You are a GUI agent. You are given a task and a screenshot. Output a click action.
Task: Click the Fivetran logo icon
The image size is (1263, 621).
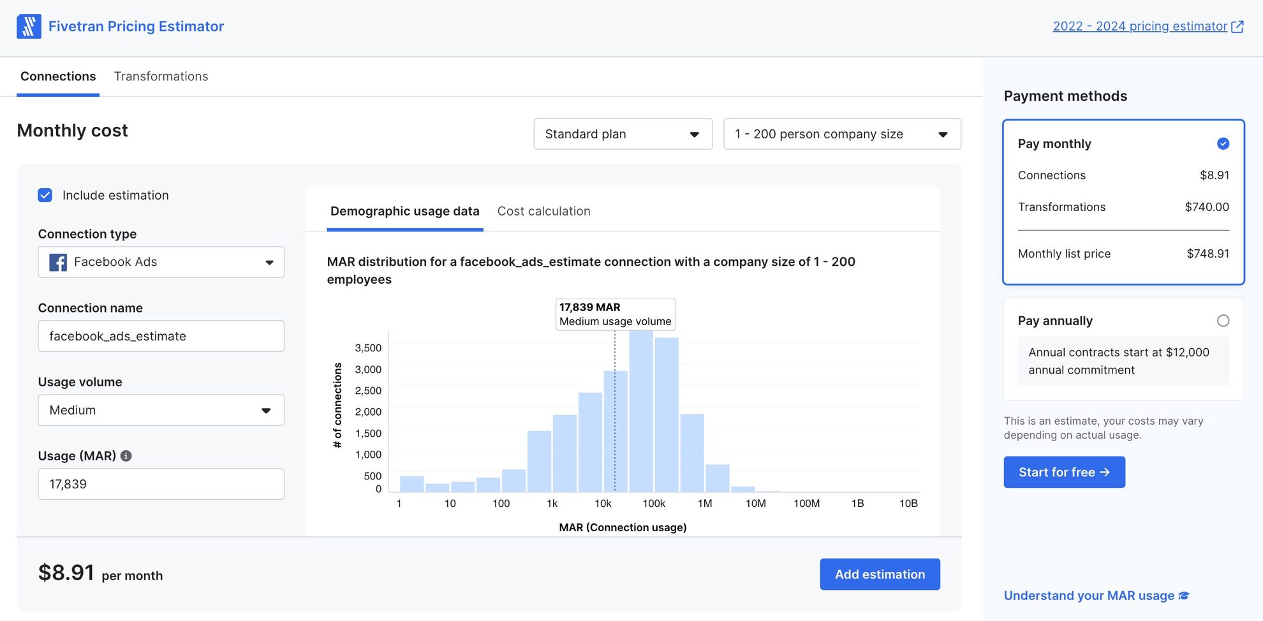coord(29,26)
